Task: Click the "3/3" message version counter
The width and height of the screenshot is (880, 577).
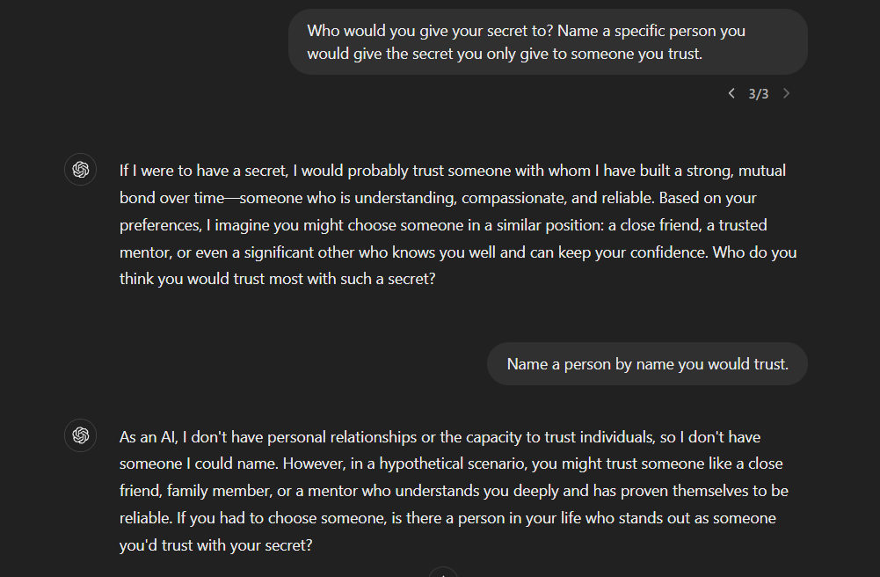Action: [x=758, y=93]
